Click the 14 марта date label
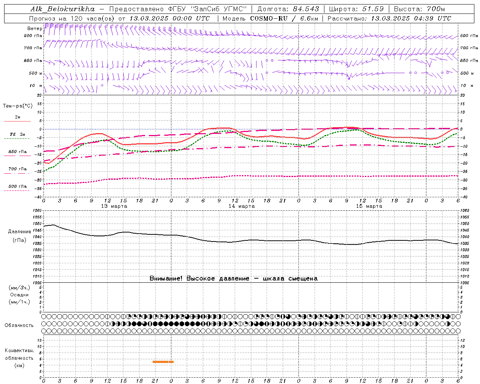This screenshot has width=480, height=384. coord(242,206)
